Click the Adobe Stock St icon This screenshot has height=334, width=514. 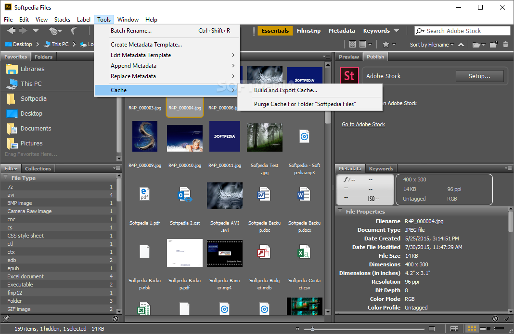click(x=349, y=76)
